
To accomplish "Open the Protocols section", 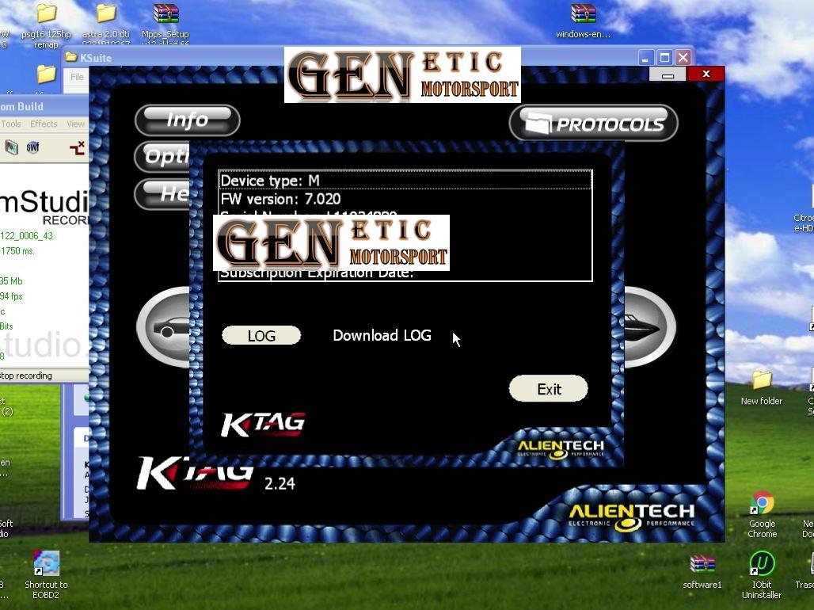I will (x=594, y=124).
